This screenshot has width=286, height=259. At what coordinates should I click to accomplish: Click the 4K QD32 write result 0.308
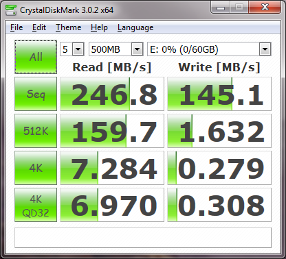point(219,205)
